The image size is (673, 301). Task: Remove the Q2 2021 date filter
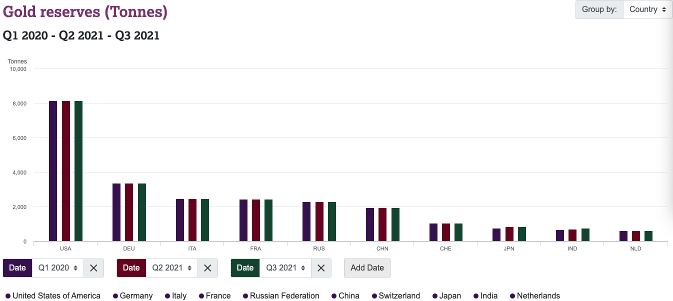pyautogui.click(x=207, y=268)
